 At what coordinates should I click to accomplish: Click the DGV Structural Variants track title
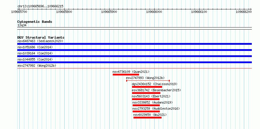(41, 37)
